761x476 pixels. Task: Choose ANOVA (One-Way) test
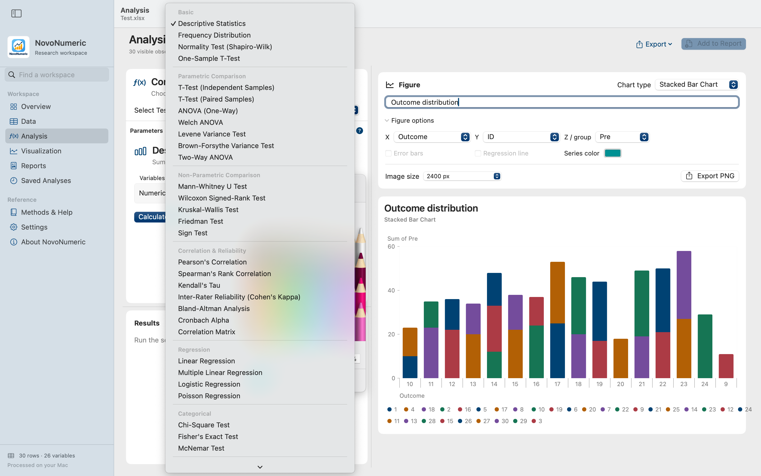[208, 111]
